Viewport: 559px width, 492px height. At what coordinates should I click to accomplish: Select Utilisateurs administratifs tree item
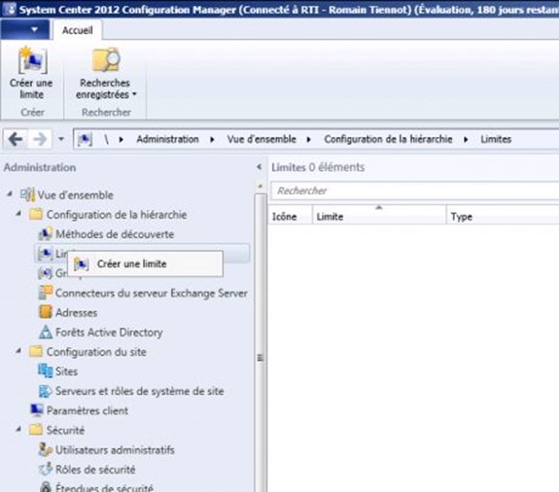(x=115, y=450)
